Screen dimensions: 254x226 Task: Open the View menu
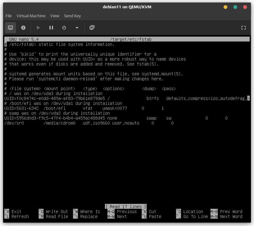click(x=55, y=16)
